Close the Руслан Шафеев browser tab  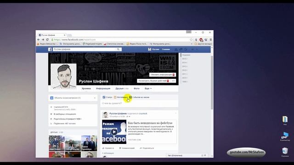64,35
